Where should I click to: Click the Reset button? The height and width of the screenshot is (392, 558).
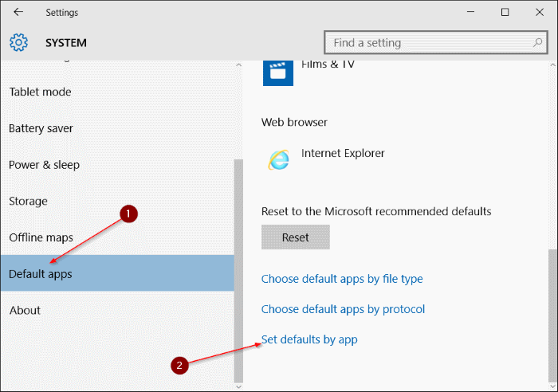[x=296, y=237]
